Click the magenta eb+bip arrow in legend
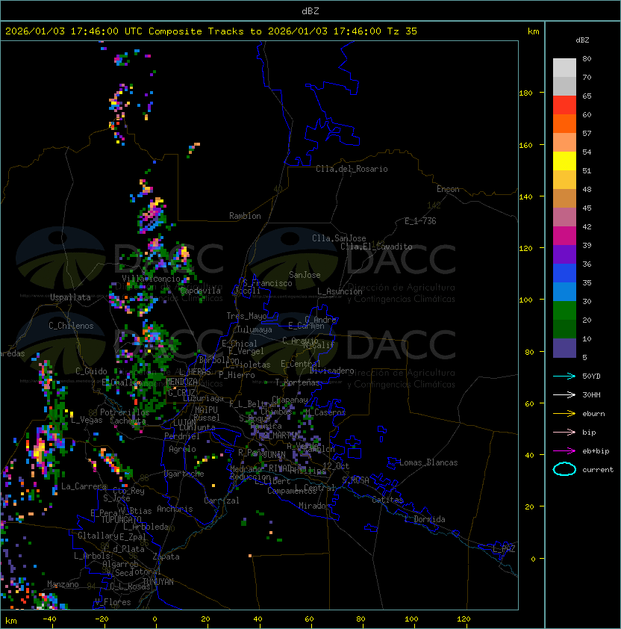Image resolution: width=621 pixels, height=629 pixels. 564,451
